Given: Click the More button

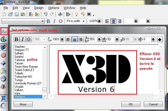Looking at the screenshot, I should [23, 104].
